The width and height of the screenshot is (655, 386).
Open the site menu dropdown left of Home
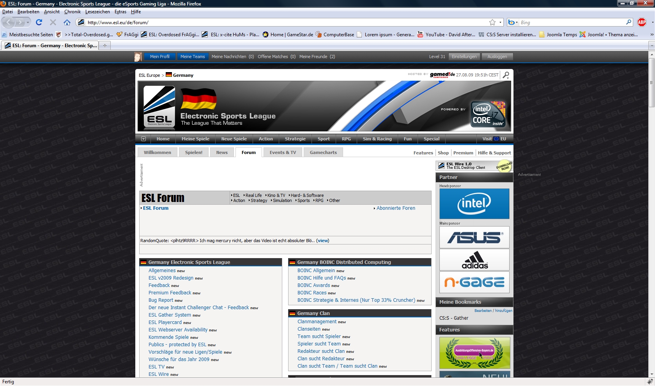(143, 139)
